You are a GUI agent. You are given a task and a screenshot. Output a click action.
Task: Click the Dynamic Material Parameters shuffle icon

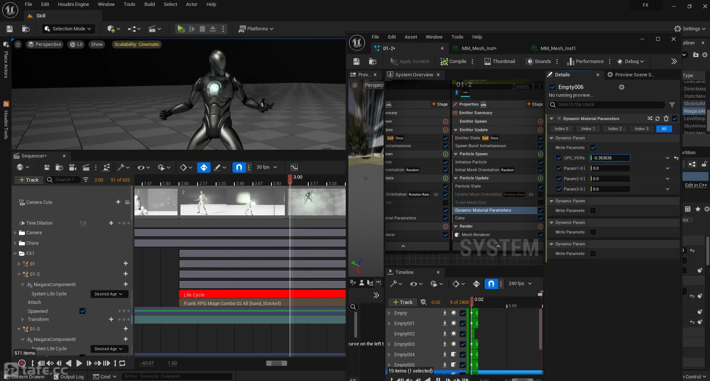coord(649,119)
